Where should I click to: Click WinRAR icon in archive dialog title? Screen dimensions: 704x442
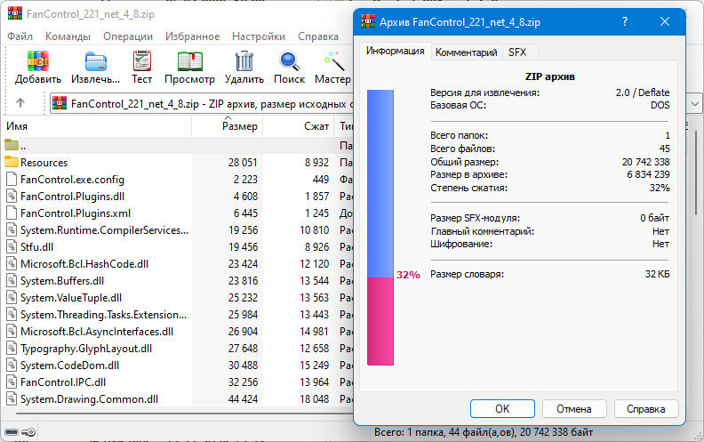coord(368,21)
